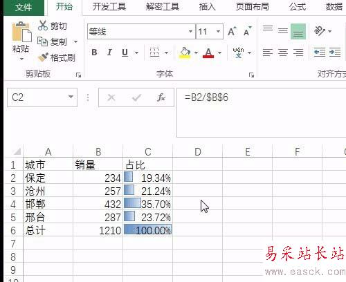346x282 pixels.
Task: Select cell containing 邯郸
Action: tap(48, 204)
